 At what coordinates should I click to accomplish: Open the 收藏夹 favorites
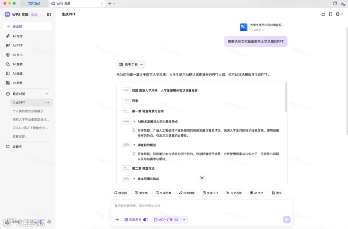pyautogui.click(x=17, y=147)
